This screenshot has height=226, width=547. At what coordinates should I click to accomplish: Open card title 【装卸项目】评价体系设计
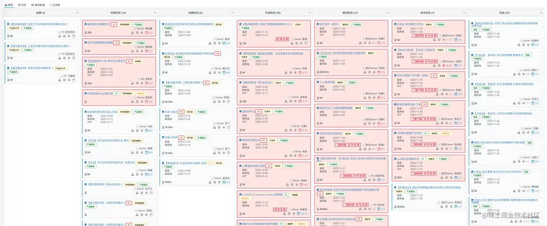[257, 83]
